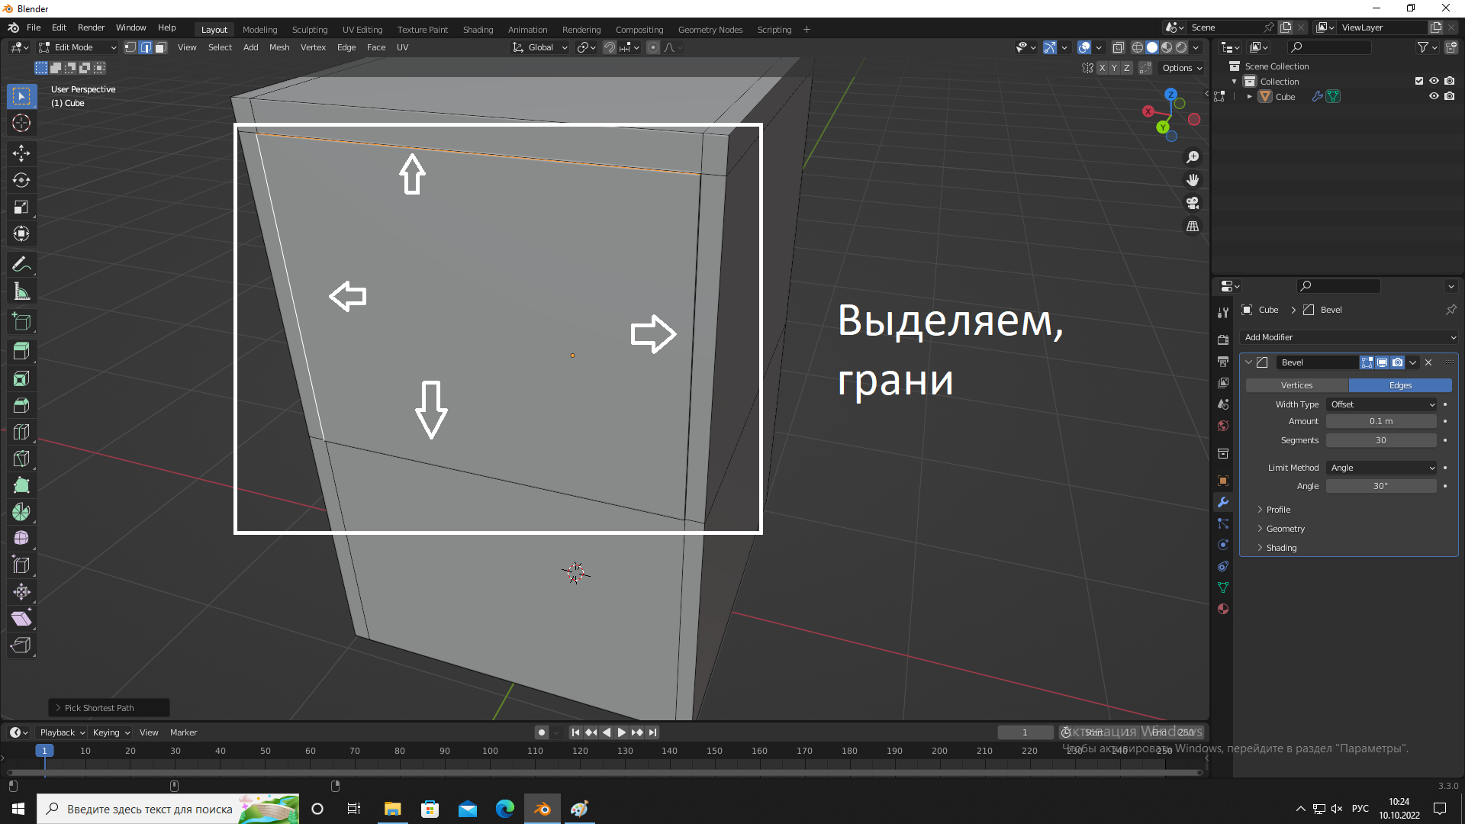Open the Object Data properties tab

[1223, 587]
